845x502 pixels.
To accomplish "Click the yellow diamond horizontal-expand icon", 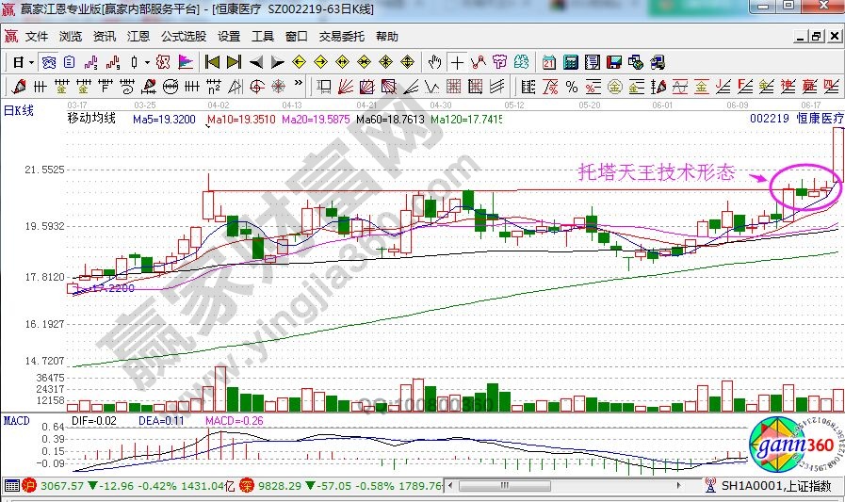I will pyautogui.click(x=342, y=62).
